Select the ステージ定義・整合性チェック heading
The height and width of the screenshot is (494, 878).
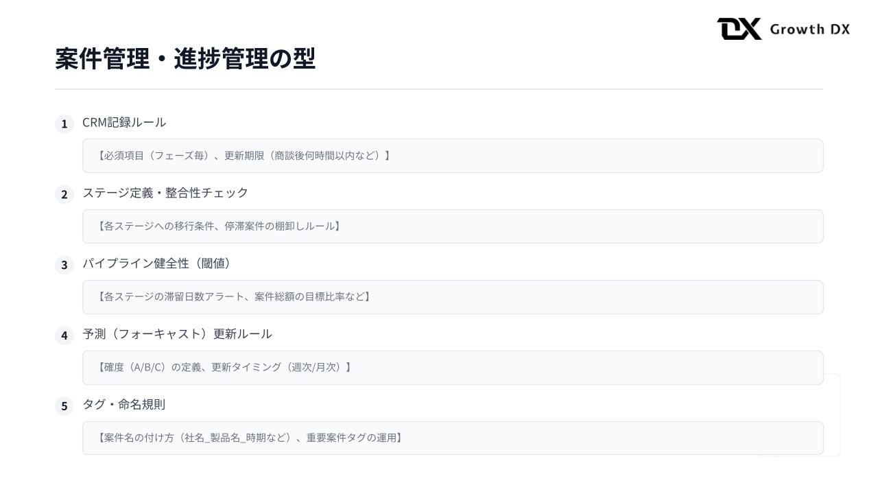click(165, 193)
